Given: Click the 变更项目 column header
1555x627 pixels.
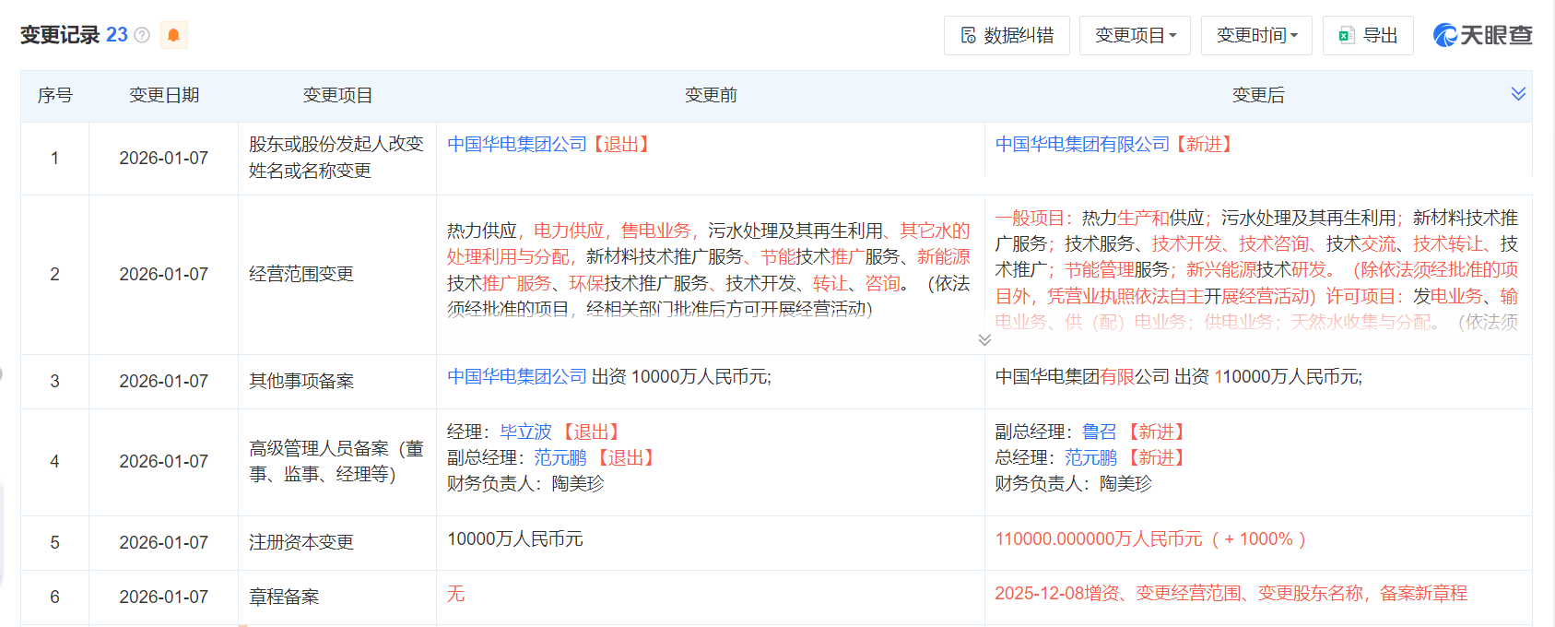Looking at the screenshot, I should (337, 95).
